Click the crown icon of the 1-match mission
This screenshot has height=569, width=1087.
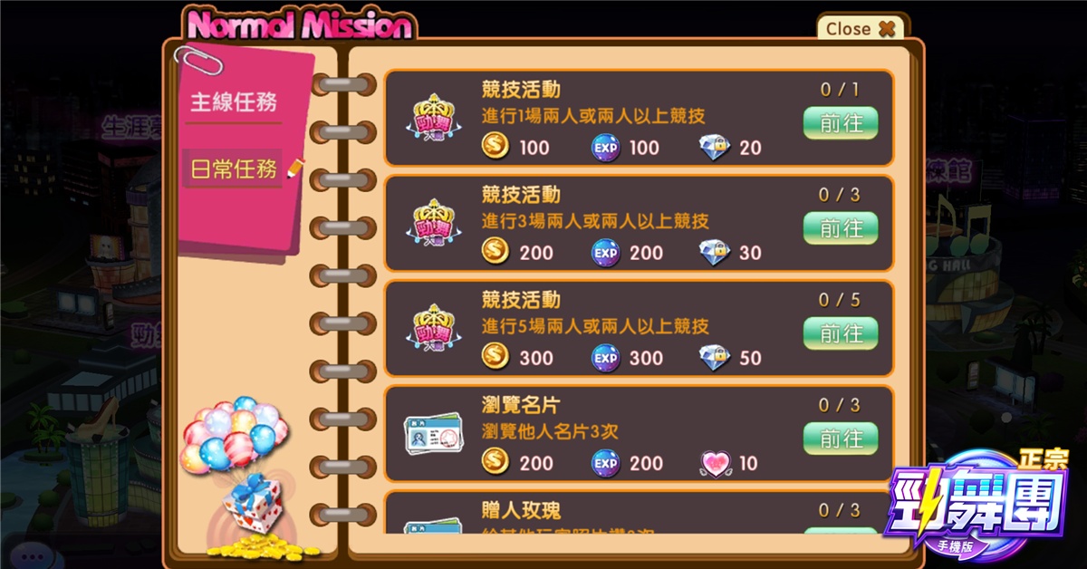pyautogui.click(x=431, y=119)
